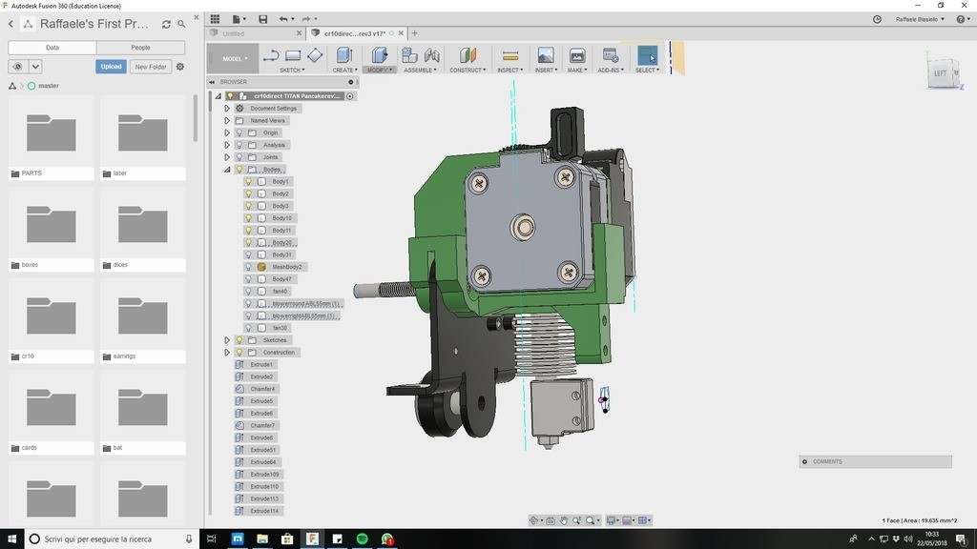Screen dimensions: 977x549
Task: Collapse the Bodies folder
Action: [x=227, y=170]
